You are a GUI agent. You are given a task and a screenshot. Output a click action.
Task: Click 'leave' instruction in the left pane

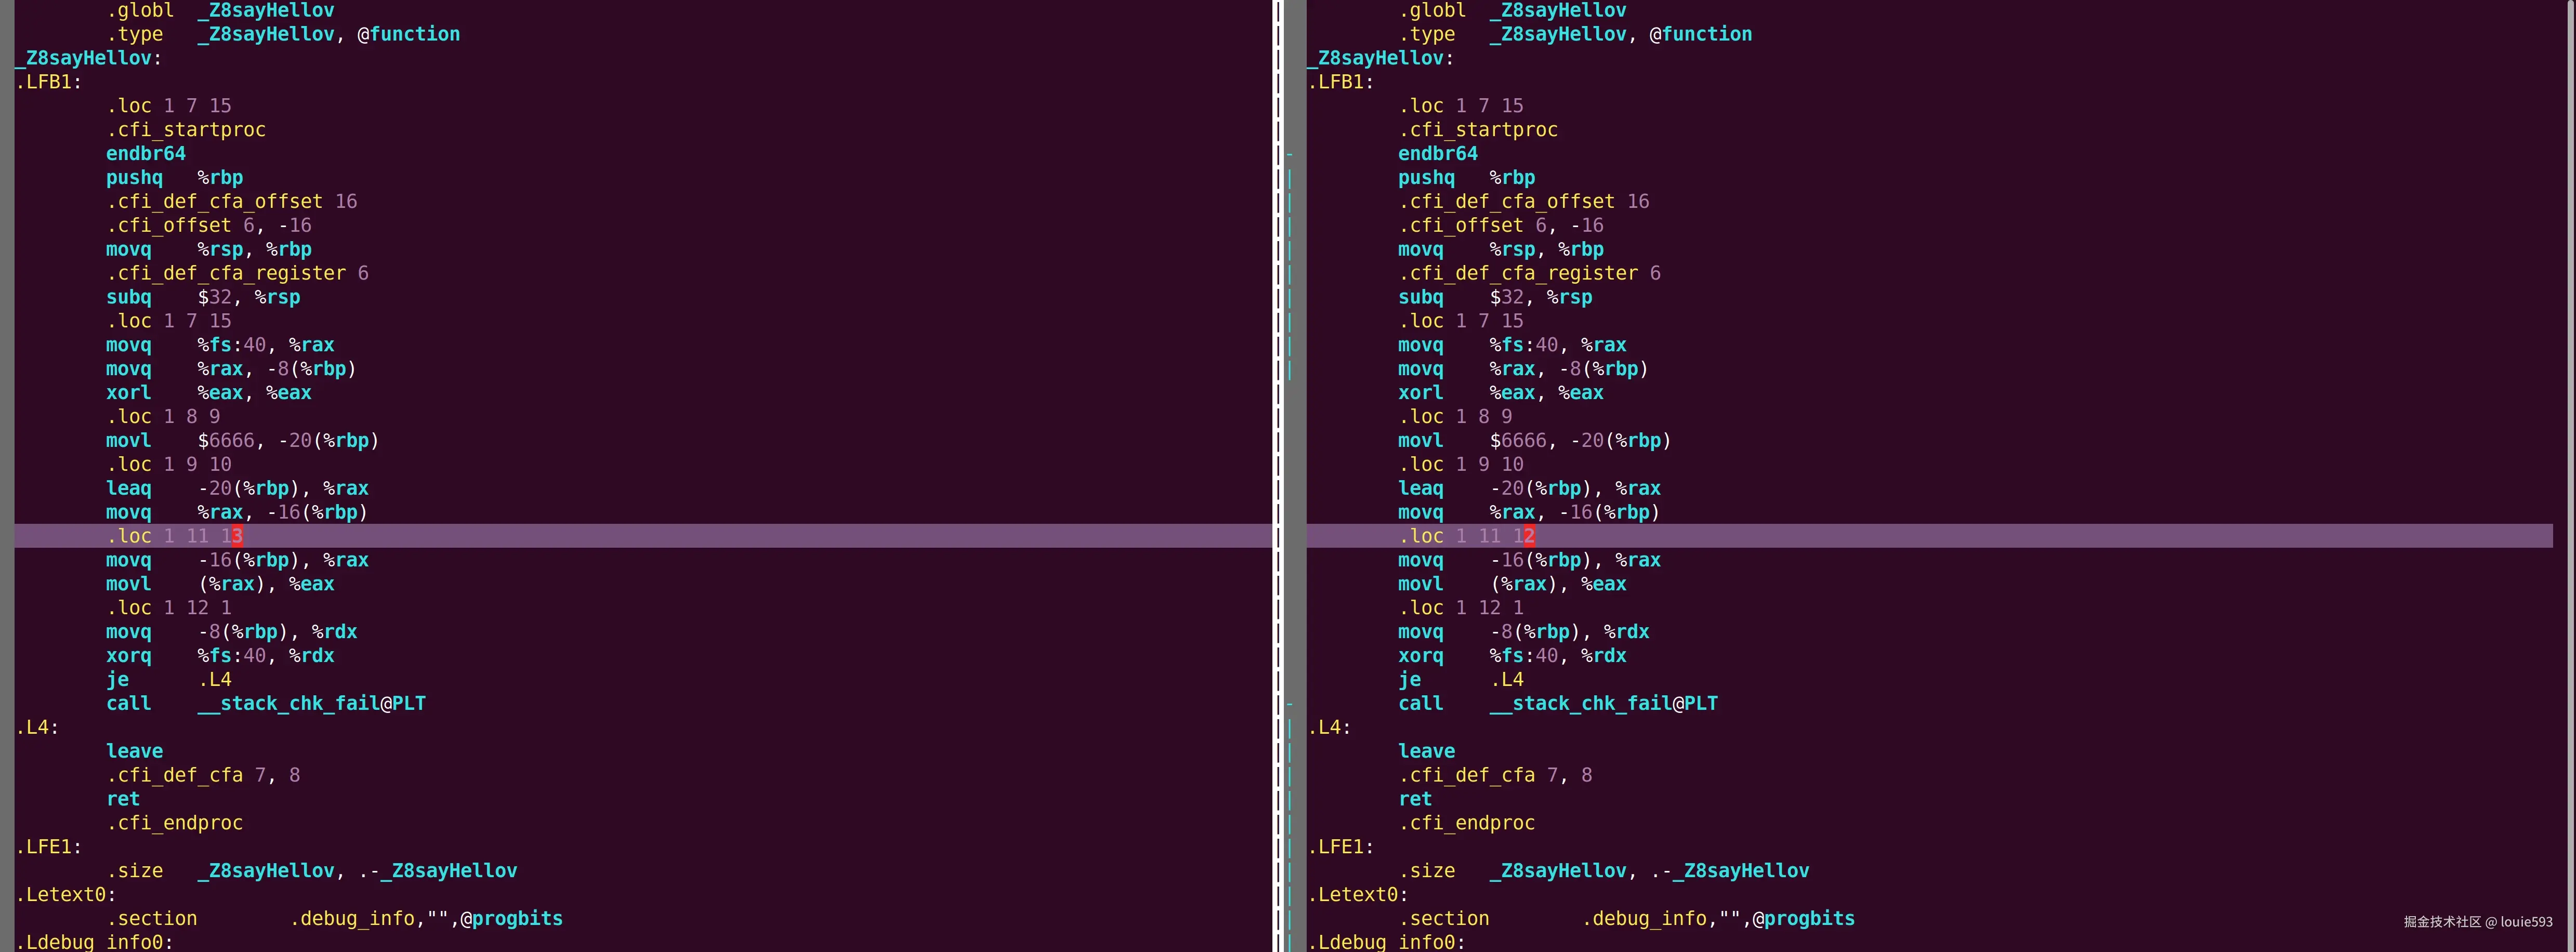coord(135,751)
